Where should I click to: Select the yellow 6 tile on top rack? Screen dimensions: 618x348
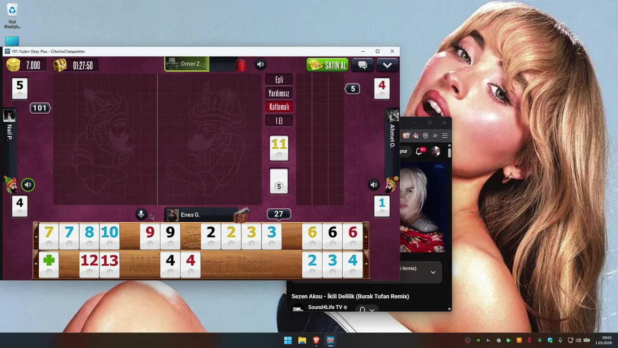(312, 236)
